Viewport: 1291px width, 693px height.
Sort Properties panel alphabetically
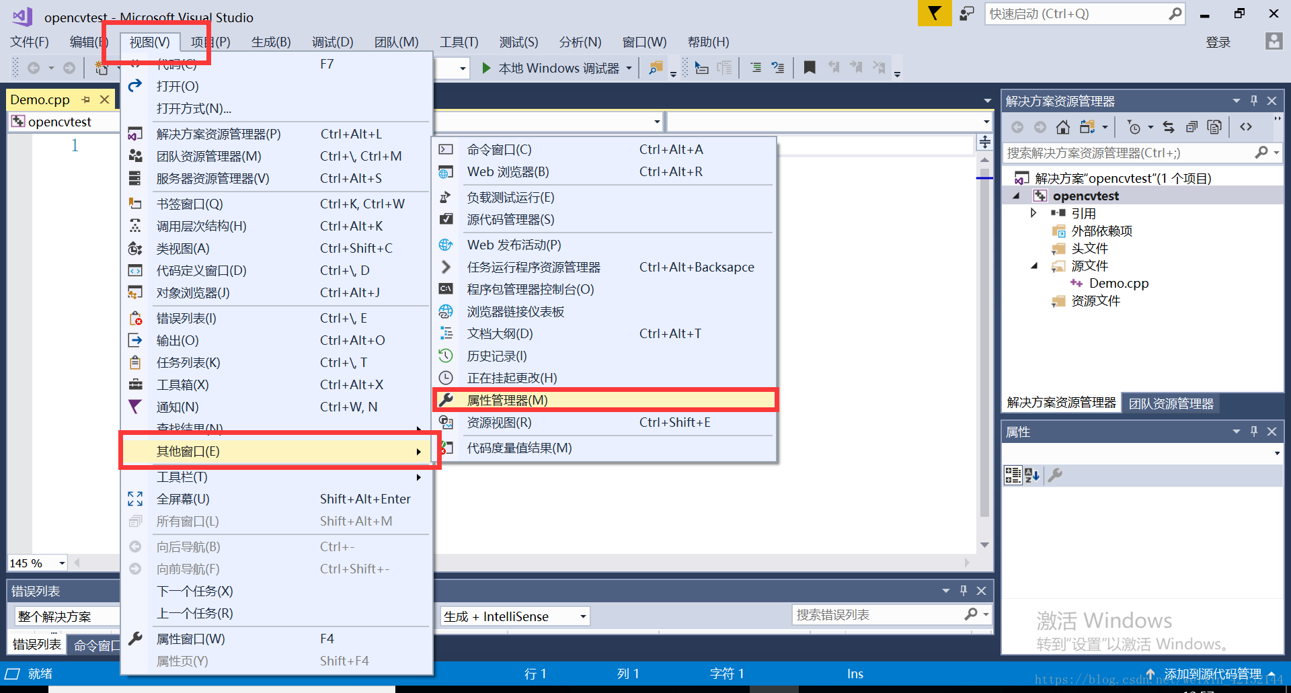coord(1031,475)
